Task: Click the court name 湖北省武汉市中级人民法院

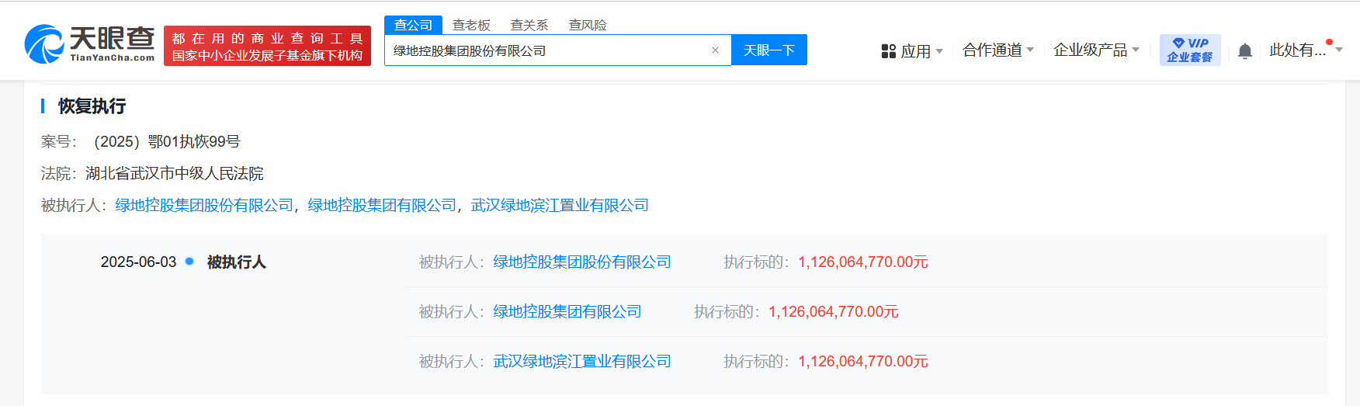Action: pyautogui.click(x=175, y=173)
